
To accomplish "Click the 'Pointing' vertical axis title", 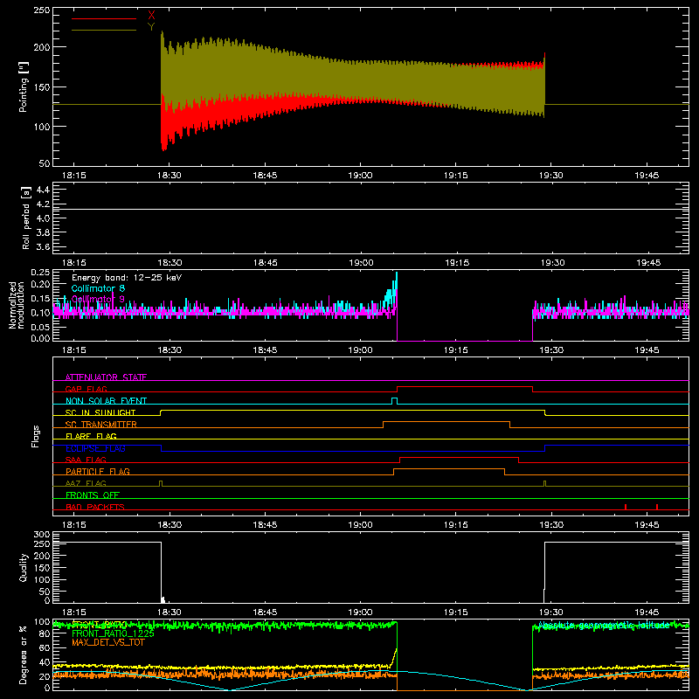I will [24, 87].
